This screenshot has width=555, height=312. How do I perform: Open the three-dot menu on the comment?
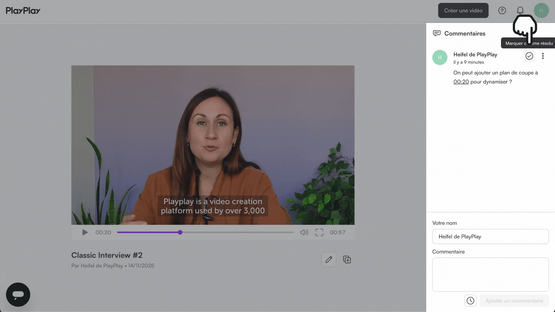tap(543, 56)
